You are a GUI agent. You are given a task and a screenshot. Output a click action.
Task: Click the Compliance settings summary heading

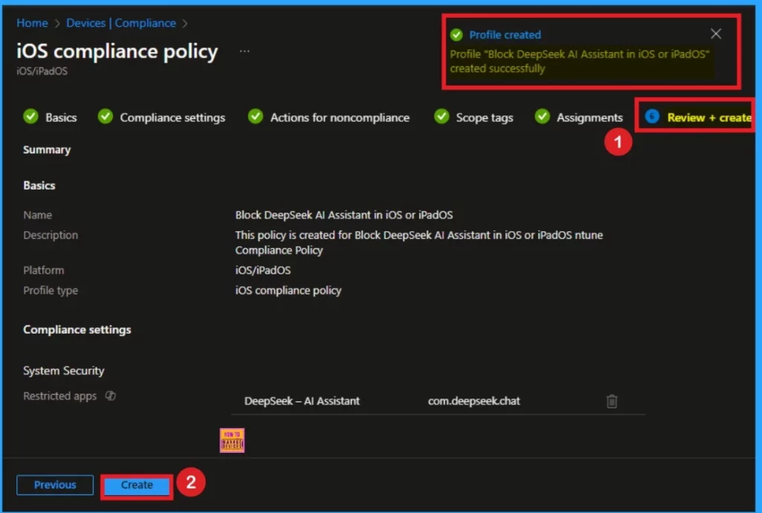(77, 329)
